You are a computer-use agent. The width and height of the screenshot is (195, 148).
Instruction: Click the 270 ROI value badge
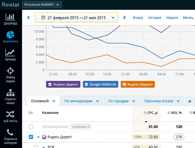[179, 137]
